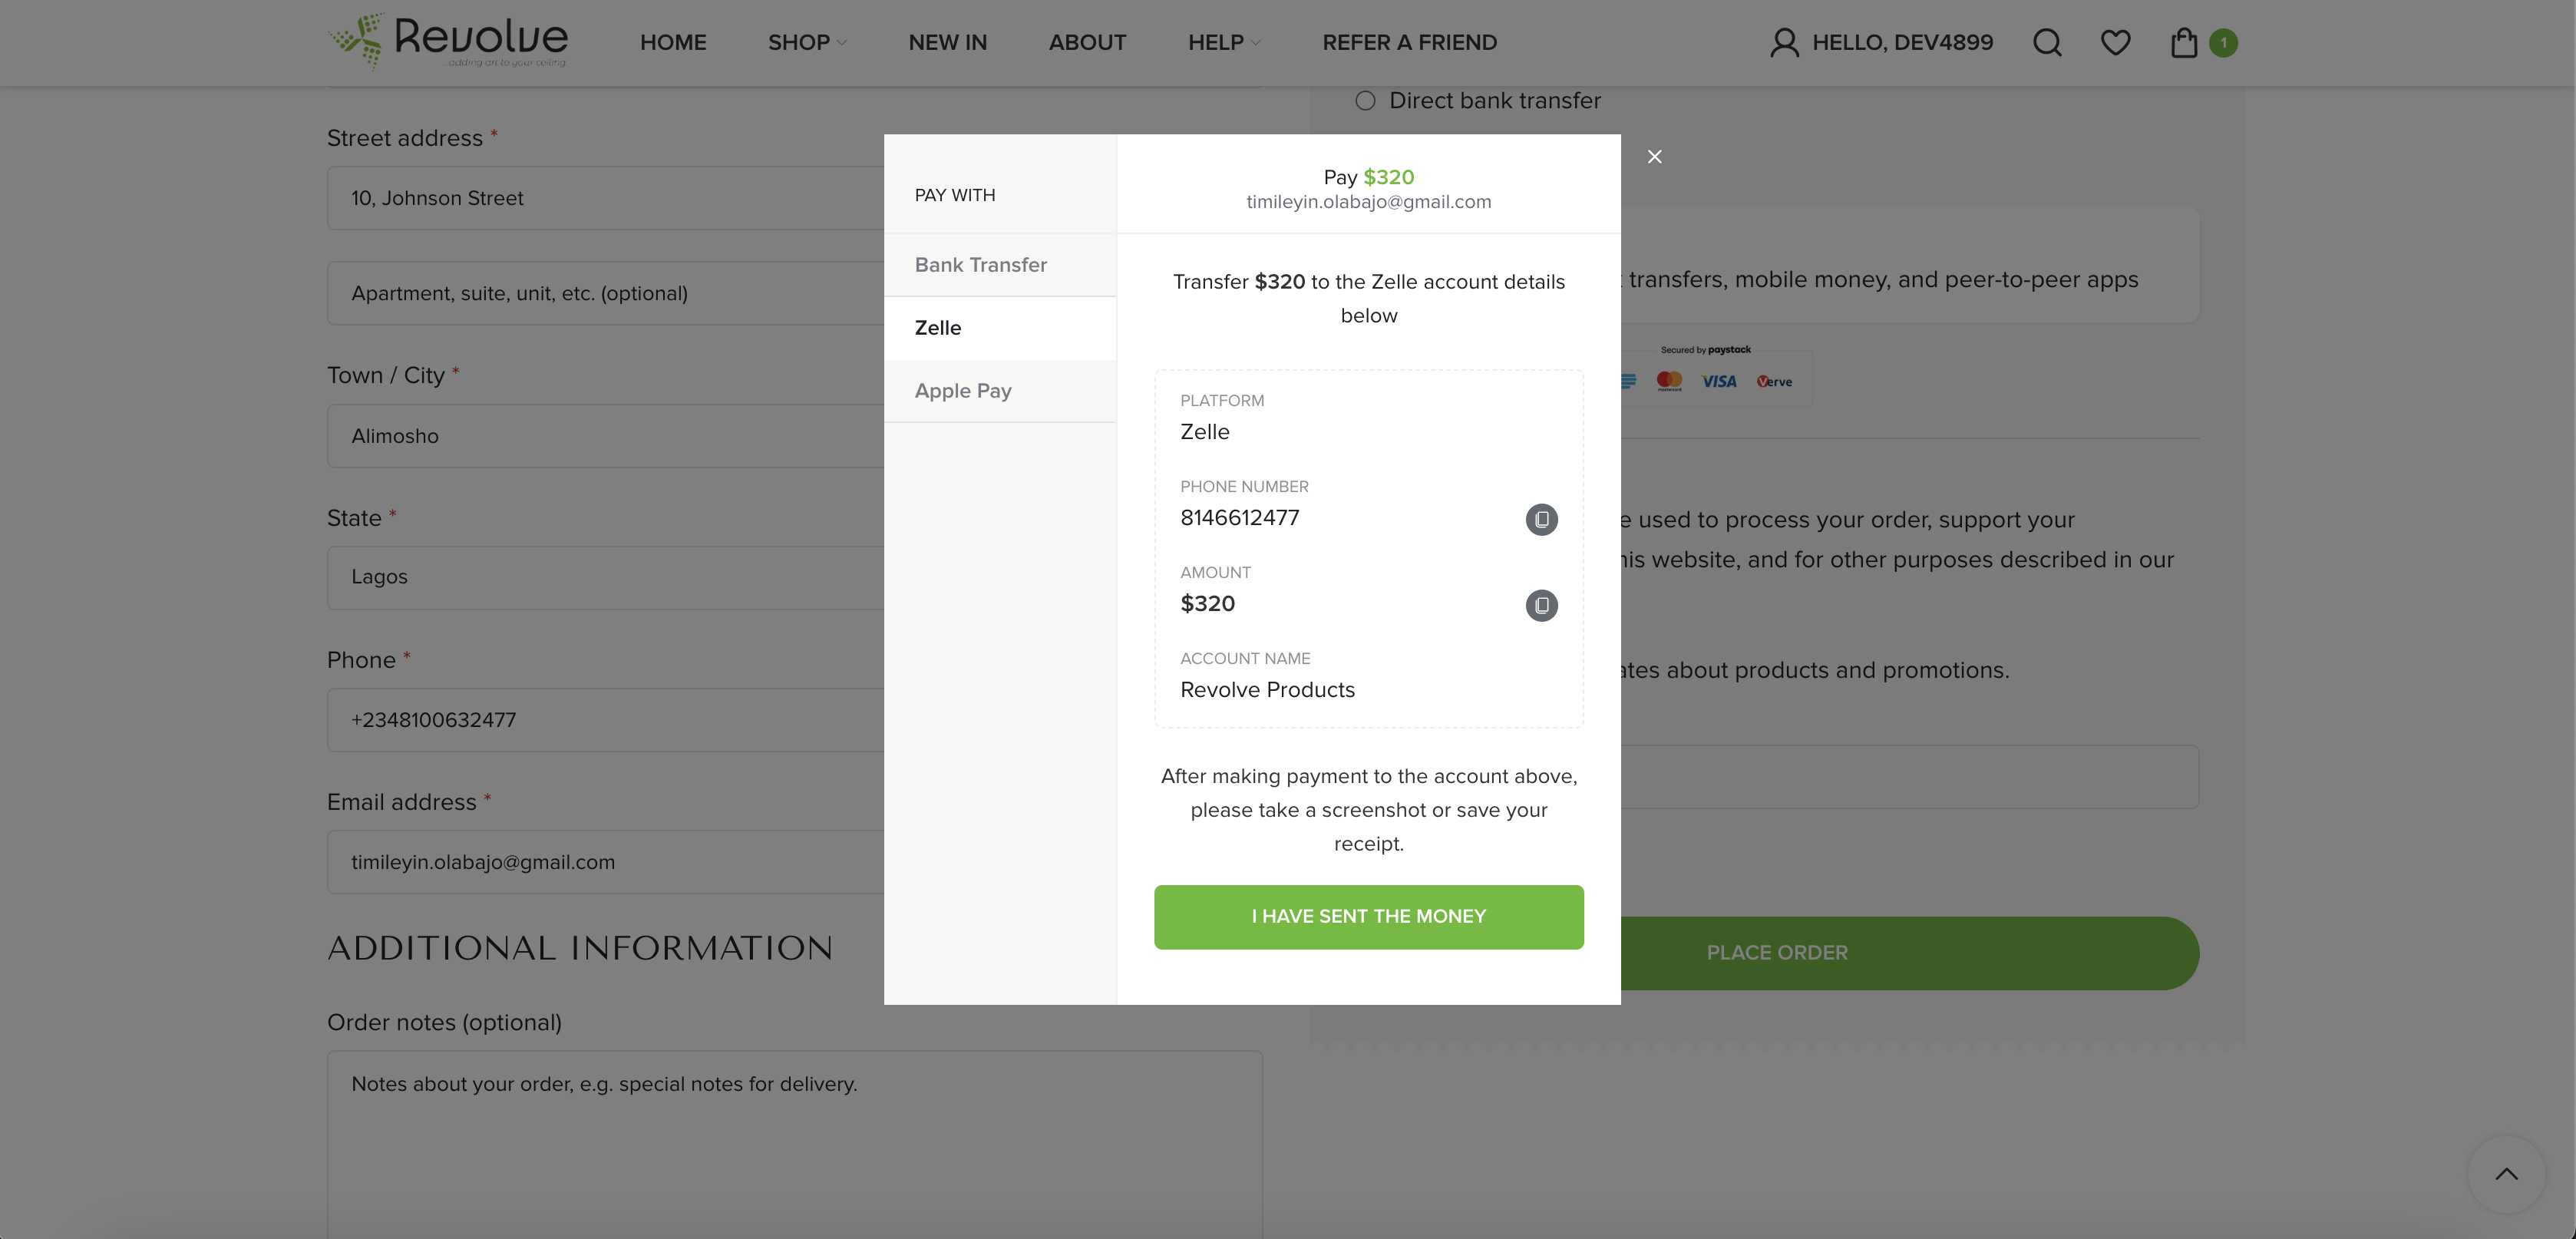Click the Revolve logo
Image resolution: width=2576 pixels, height=1239 pixels.
point(448,42)
